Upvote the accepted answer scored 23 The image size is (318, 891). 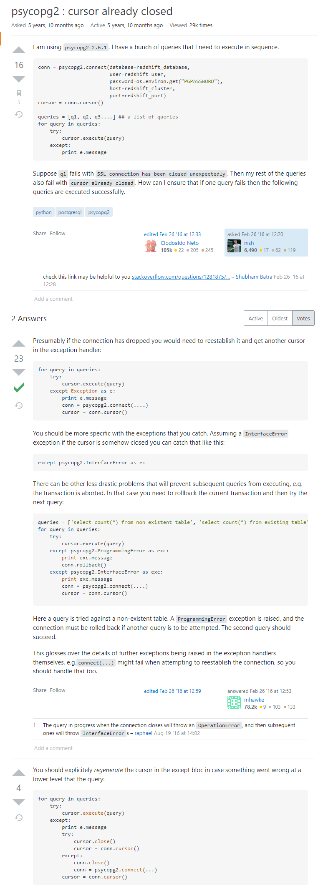pyautogui.click(x=19, y=343)
